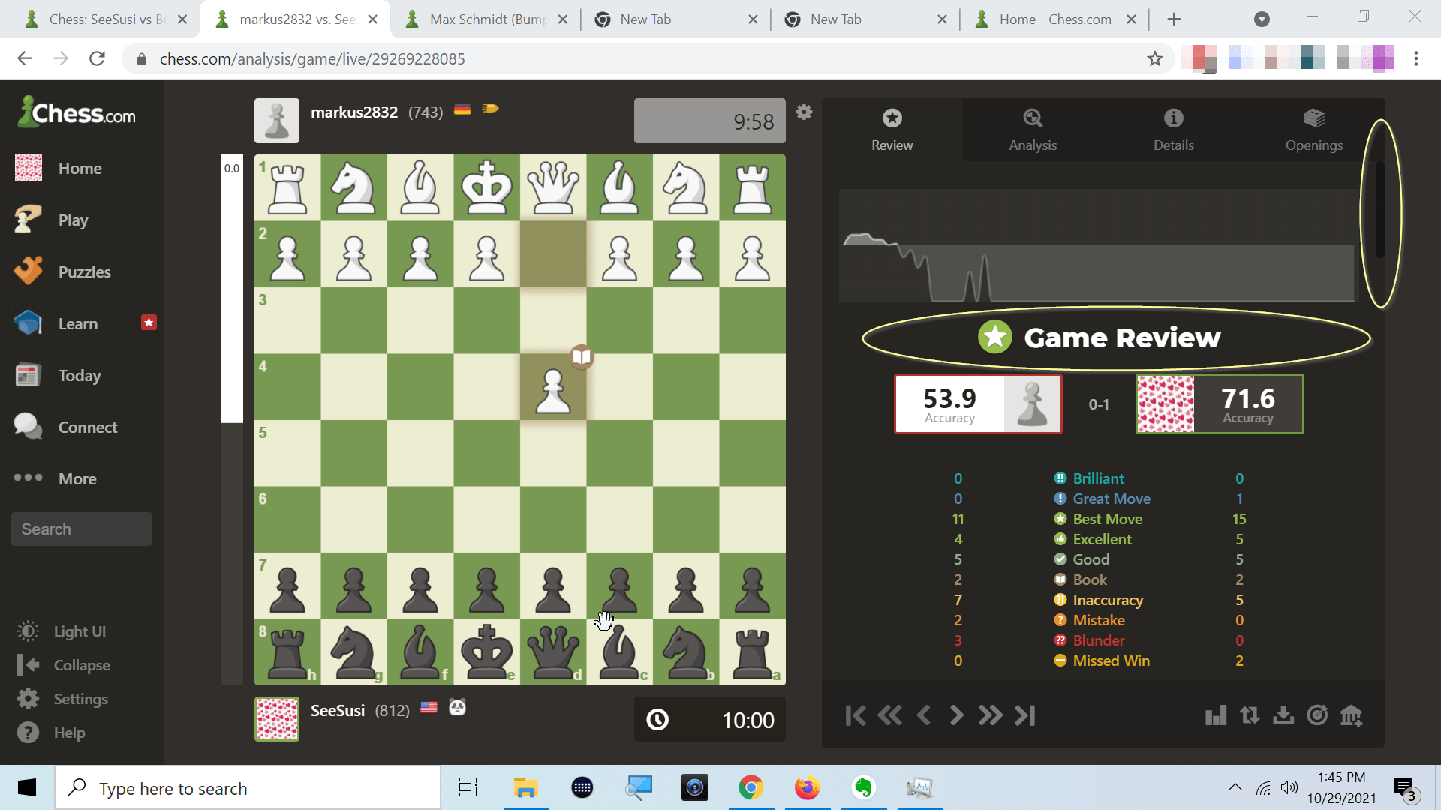Click markus2832 avatar
Screen dimensions: 1441x810
click(x=277, y=121)
